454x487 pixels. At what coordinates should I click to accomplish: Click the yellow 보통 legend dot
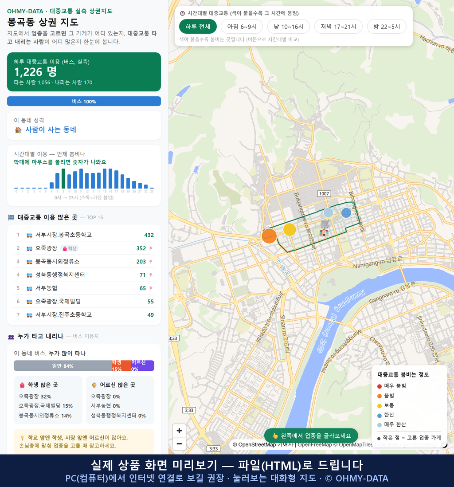(379, 406)
